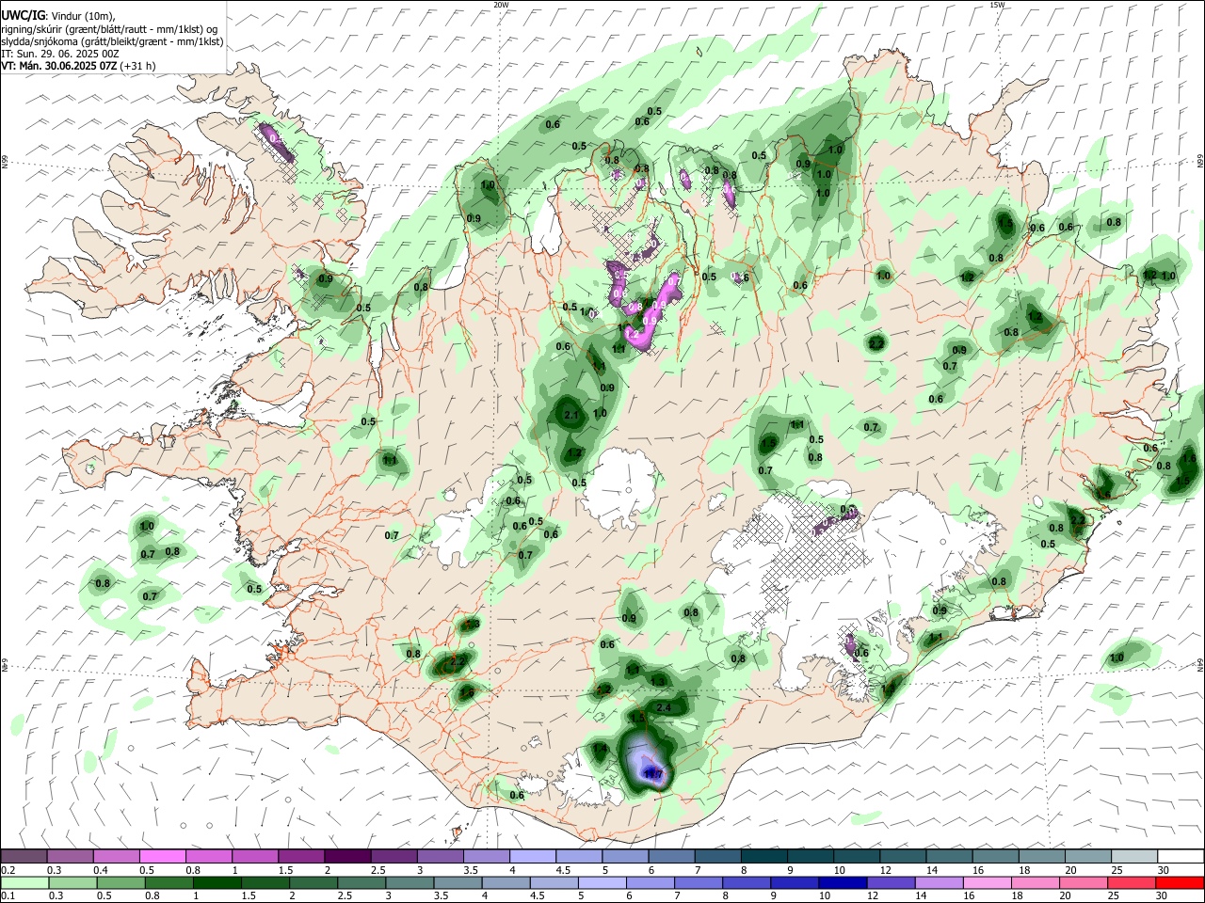The image size is (1205, 903).
Task: Click the rigning/skúrir legend description line
Action: pos(109,29)
